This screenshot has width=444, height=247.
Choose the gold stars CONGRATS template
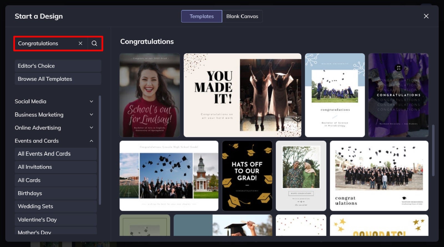click(x=379, y=225)
